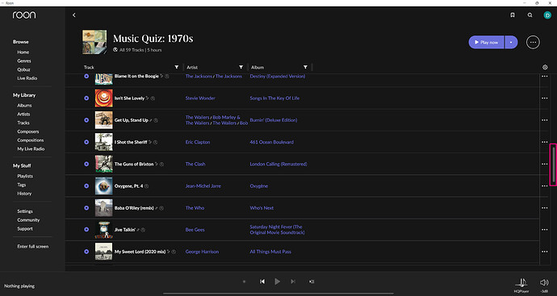Open Albums in My Library

coord(24,106)
